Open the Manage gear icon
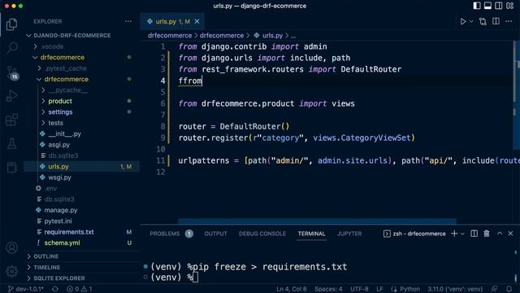This screenshot has width=520, height=293. (11, 271)
